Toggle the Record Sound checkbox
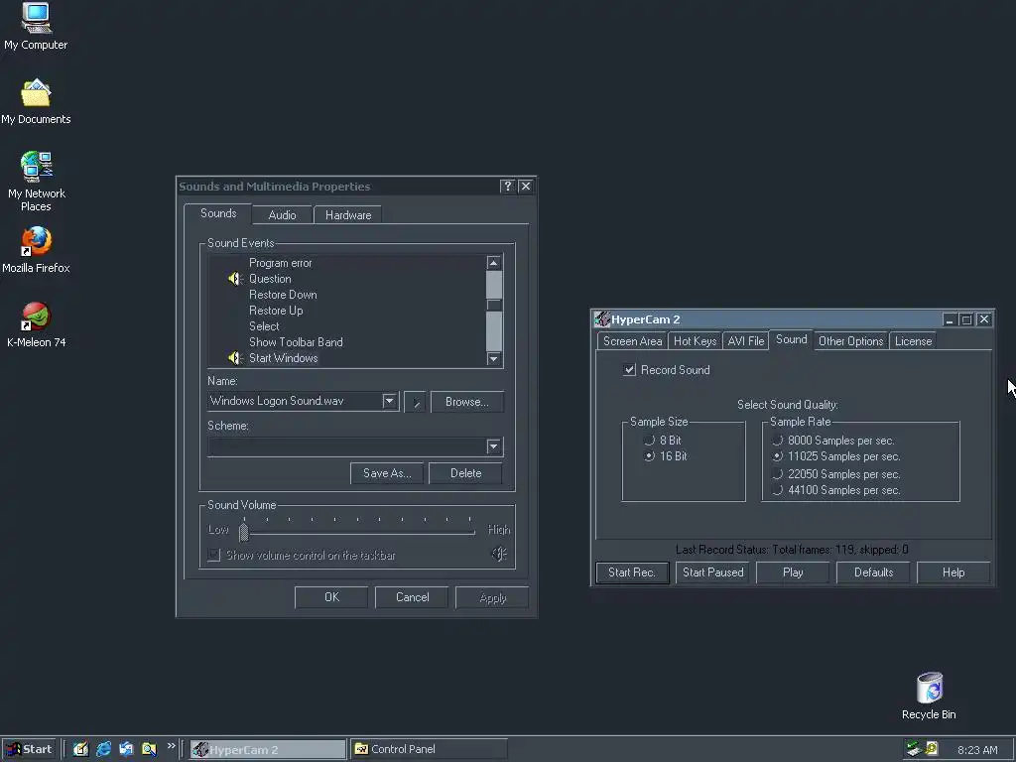The image size is (1016, 762). [x=629, y=370]
